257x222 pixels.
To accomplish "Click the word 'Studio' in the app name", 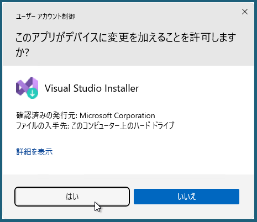I will click(88, 88).
